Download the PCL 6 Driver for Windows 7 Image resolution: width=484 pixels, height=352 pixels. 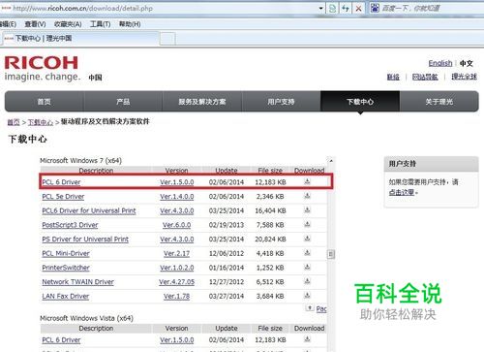pos(307,181)
